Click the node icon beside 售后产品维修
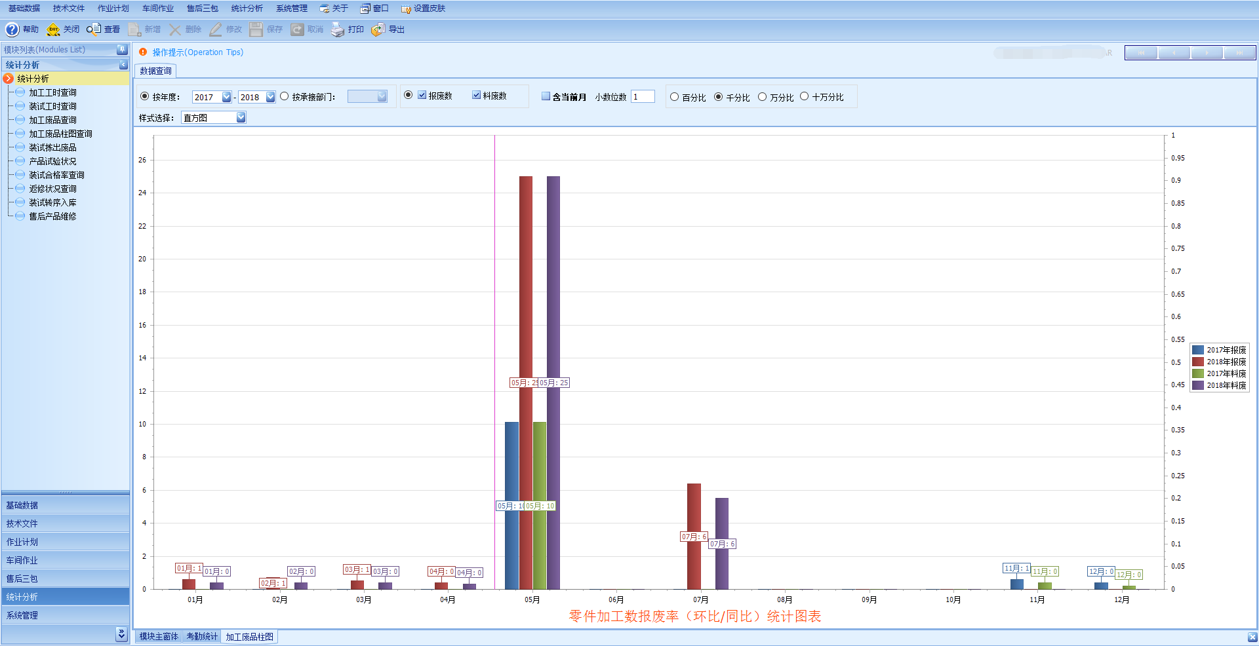Viewport: 1259px width, 646px height. coord(20,216)
